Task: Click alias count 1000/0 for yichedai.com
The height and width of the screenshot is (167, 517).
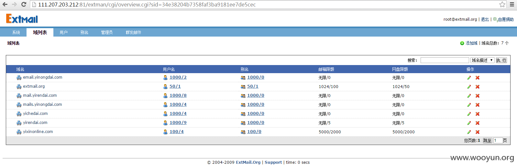Action: click(x=256, y=114)
